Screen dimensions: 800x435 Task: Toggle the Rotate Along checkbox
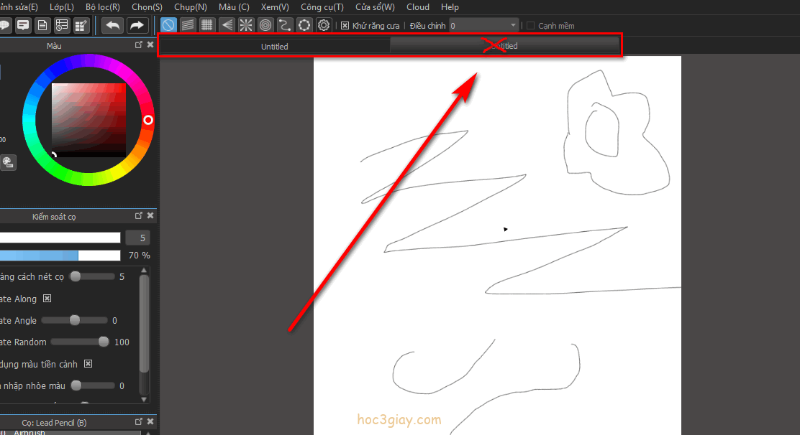click(47, 299)
